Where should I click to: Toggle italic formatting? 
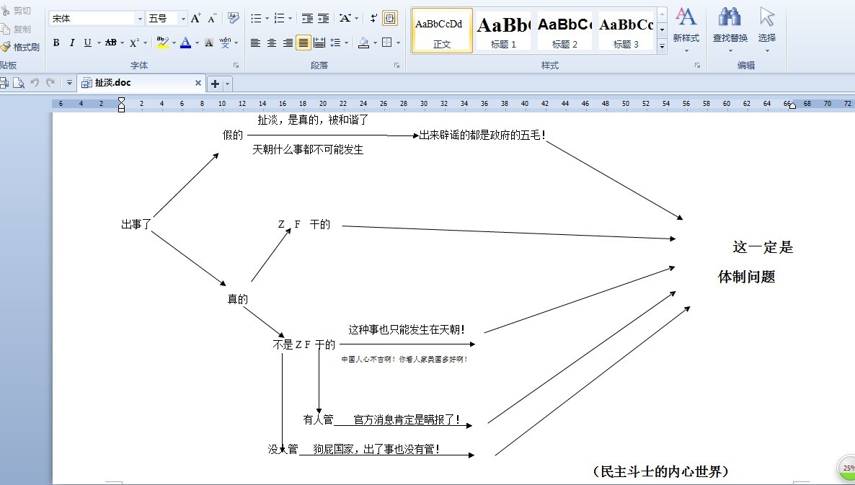(x=72, y=43)
